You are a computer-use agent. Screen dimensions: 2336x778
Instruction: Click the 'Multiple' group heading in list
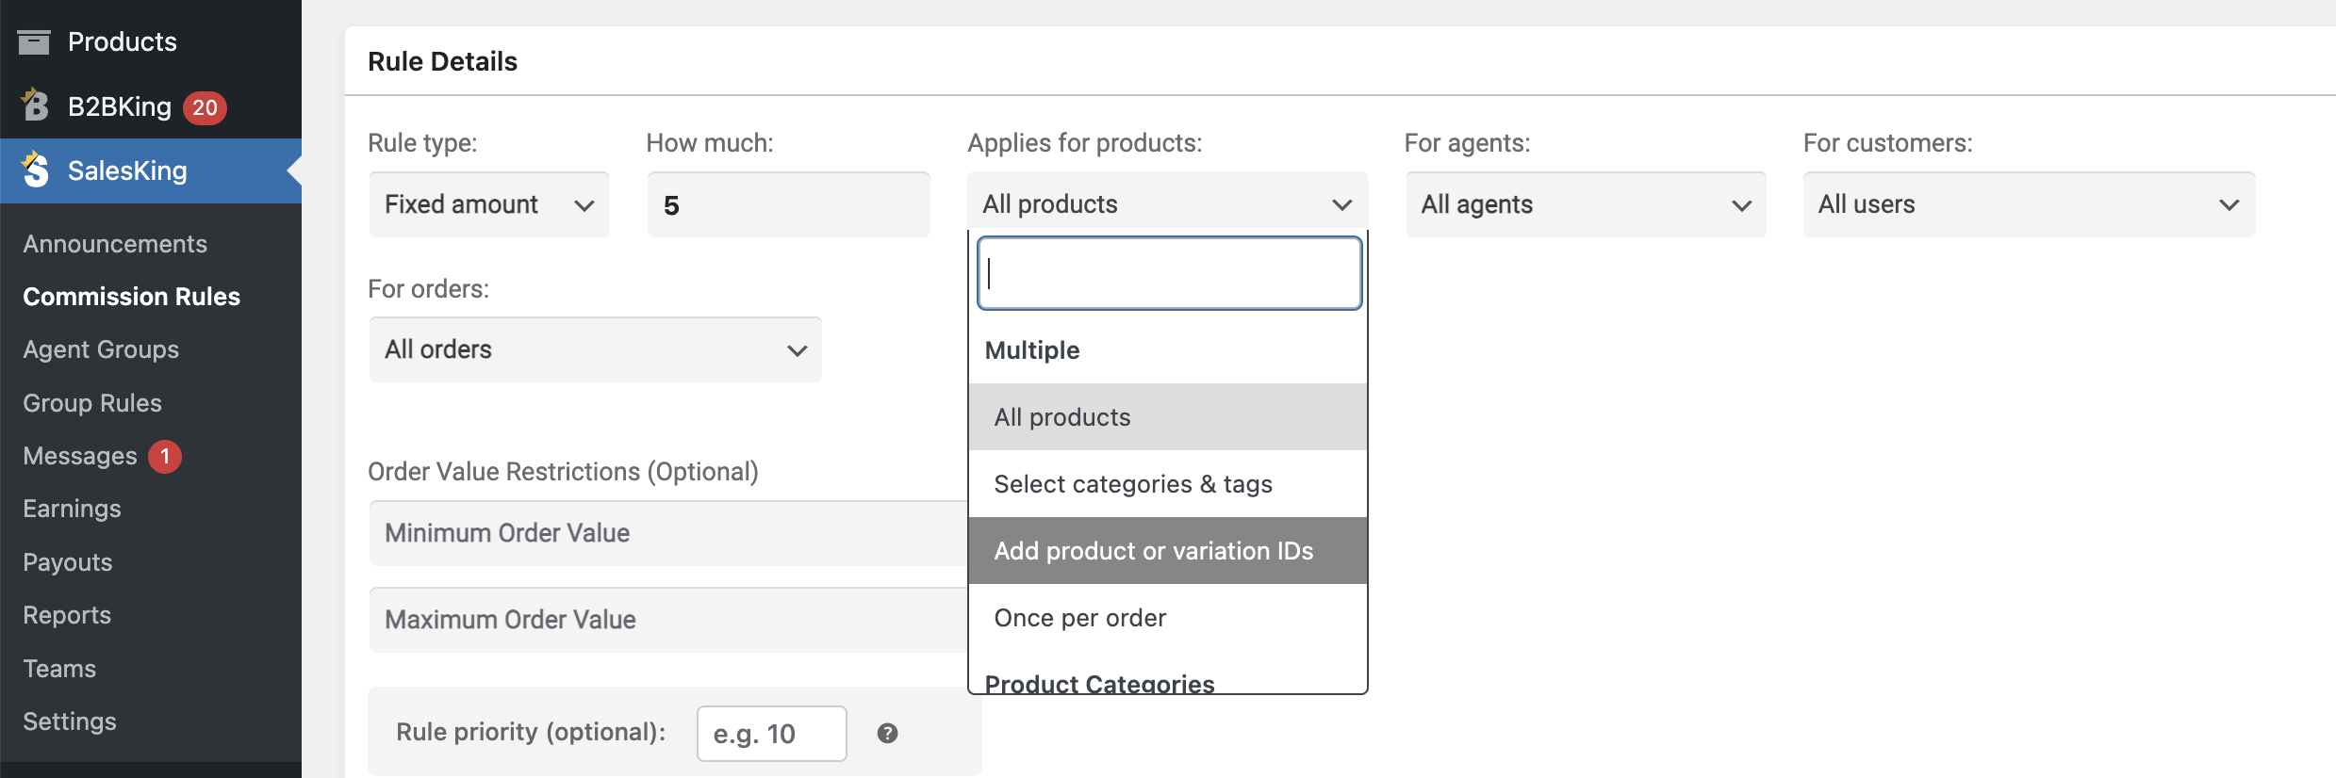[x=1032, y=350]
